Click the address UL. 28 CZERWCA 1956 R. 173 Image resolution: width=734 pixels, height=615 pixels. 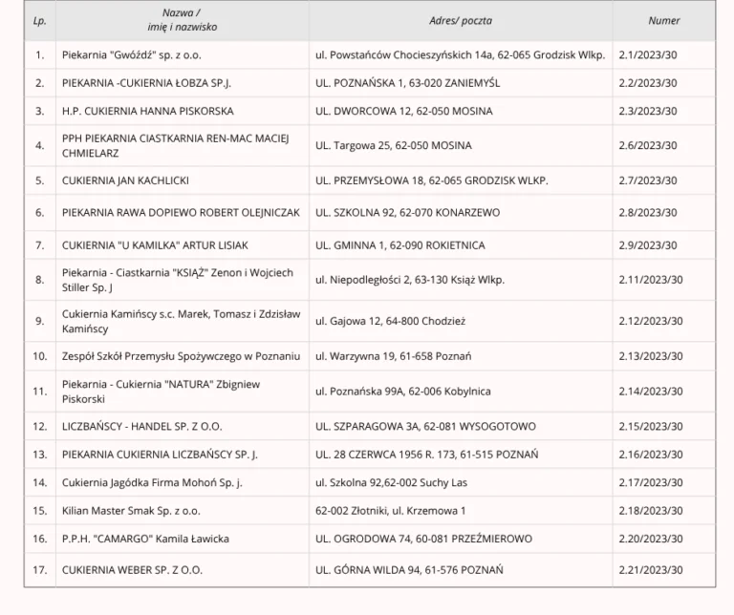point(426,454)
